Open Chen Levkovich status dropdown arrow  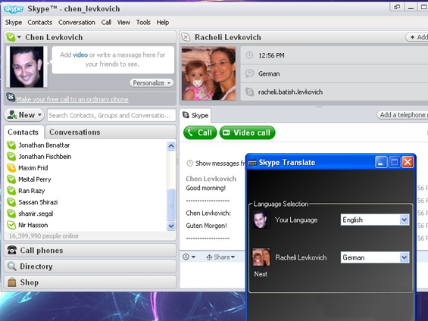click(x=19, y=37)
